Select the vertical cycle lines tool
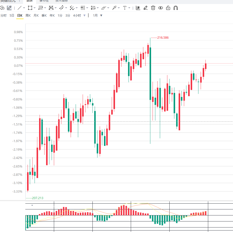This screenshot has height=232, width=233. (x=83, y=8)
